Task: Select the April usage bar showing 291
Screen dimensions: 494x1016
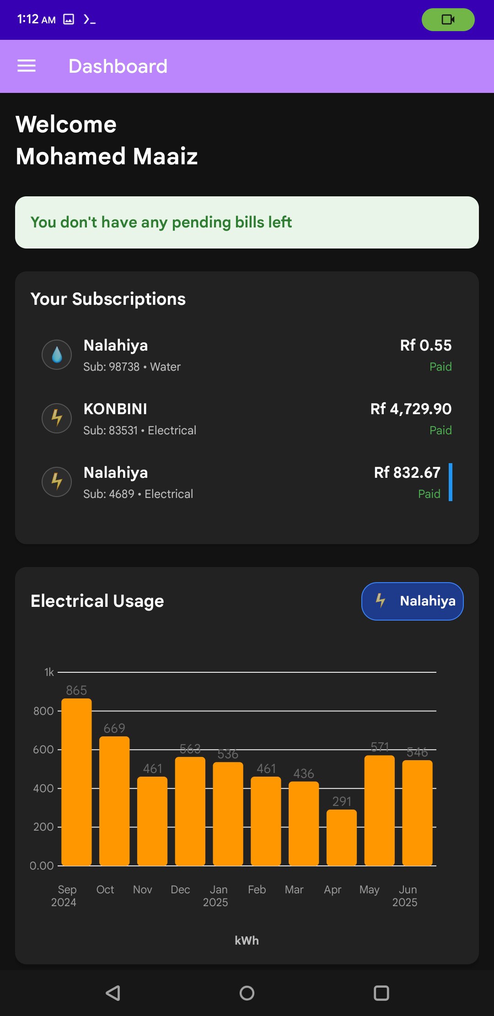Action: tap(342, 838)
